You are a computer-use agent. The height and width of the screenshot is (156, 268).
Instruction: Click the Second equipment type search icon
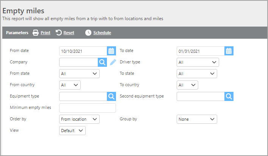click(x=229, y=96)
